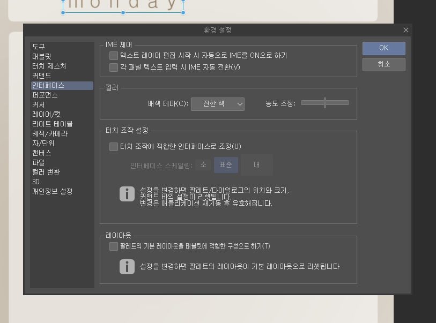The height and width of the screenshot is (323, 436).
Task: Confirm settings with OK button
Action: [384, 48]
